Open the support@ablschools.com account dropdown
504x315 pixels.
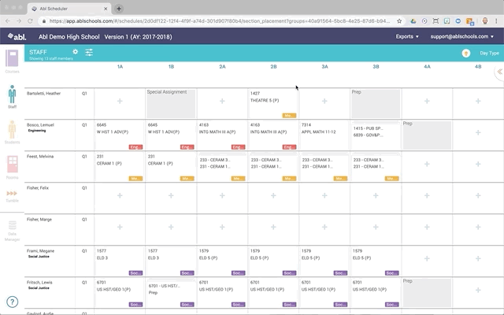click(463, 36)
